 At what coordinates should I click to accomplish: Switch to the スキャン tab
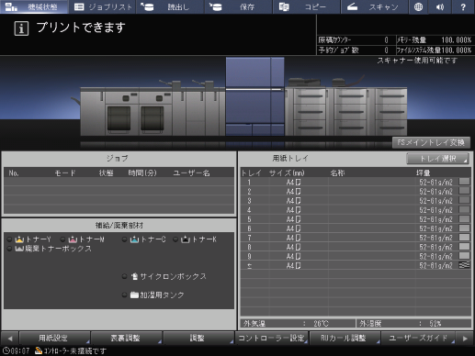click(374, 6)
